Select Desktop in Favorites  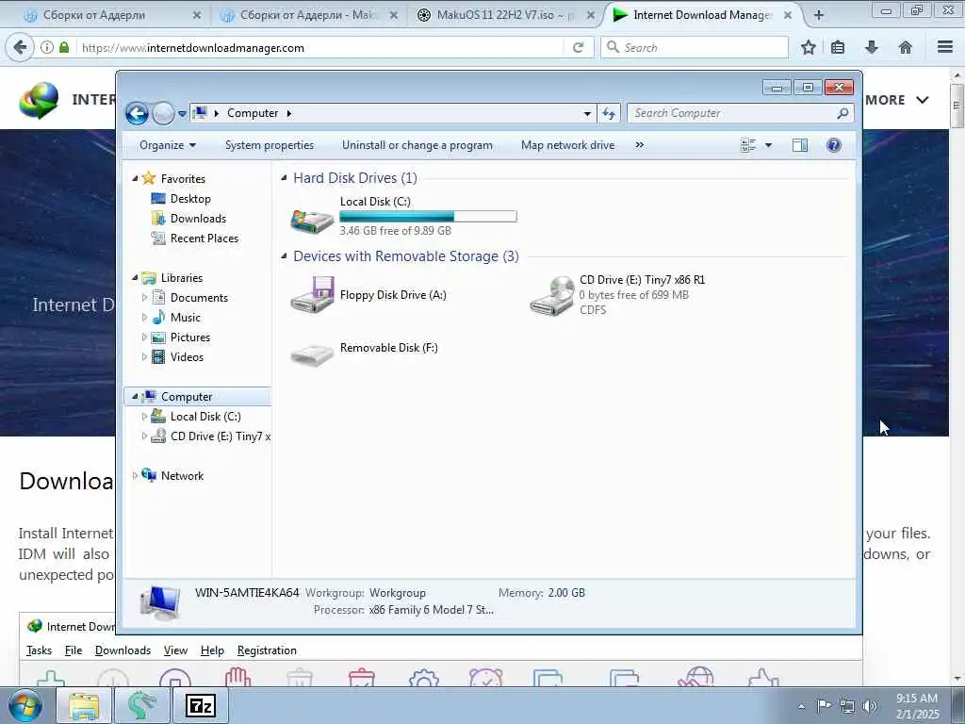tap(190, 199)
